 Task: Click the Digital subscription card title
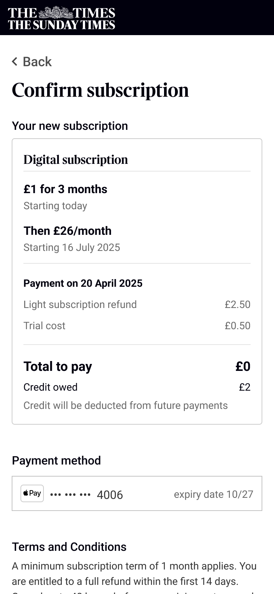tap(76, 160)
